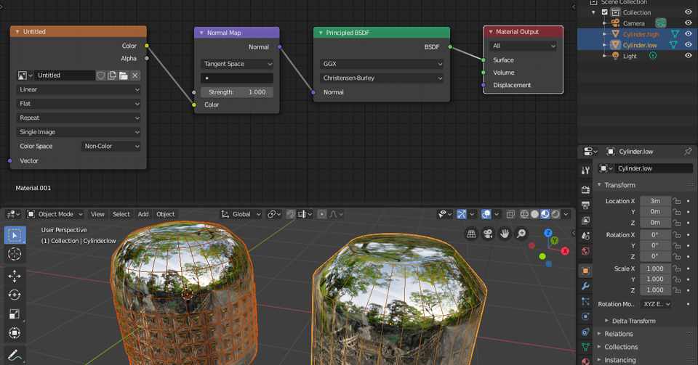Click the pan view hand icon
698x365 pixels.
tap(505, 234)
